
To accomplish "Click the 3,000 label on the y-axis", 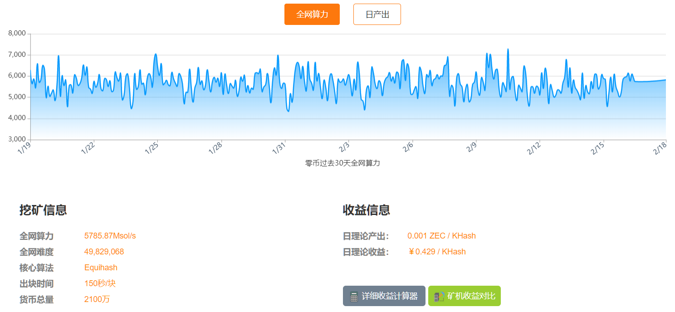I will point(18,139).
